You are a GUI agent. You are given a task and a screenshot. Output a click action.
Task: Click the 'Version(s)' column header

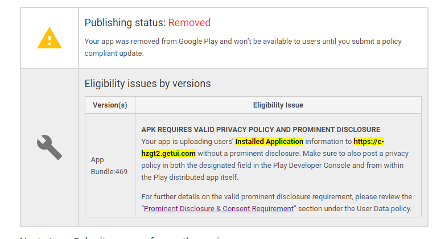point(110,105)
